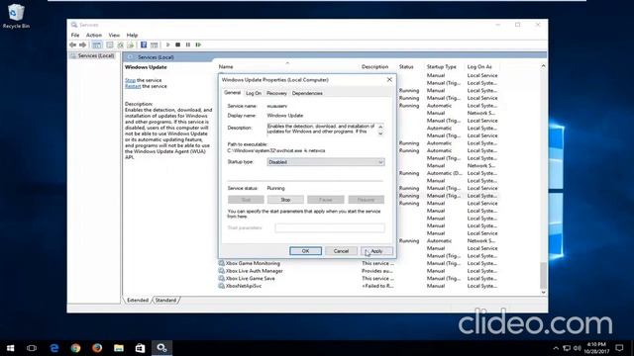Screen dimensions: 634x356
Task: Click the volume icon in system tray
Action: (x=578, y=348)
